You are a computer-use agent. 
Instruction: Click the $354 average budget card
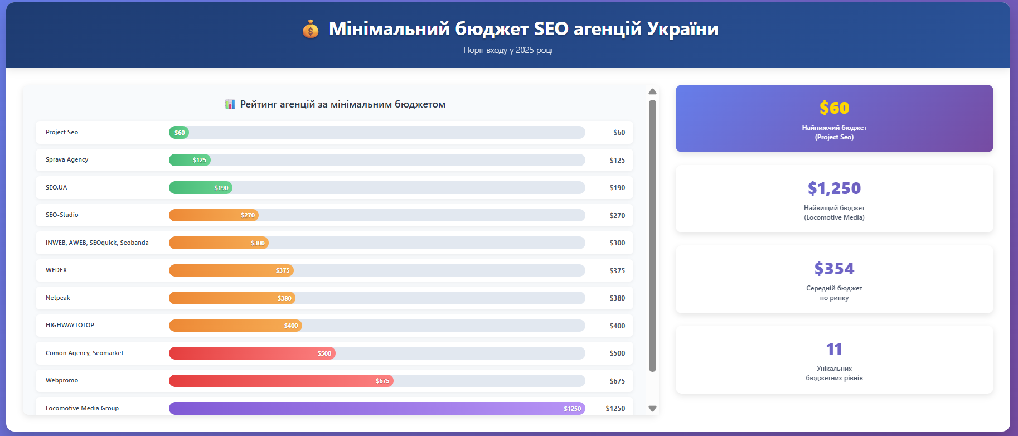pyautogui.click(x=834, y=279)
